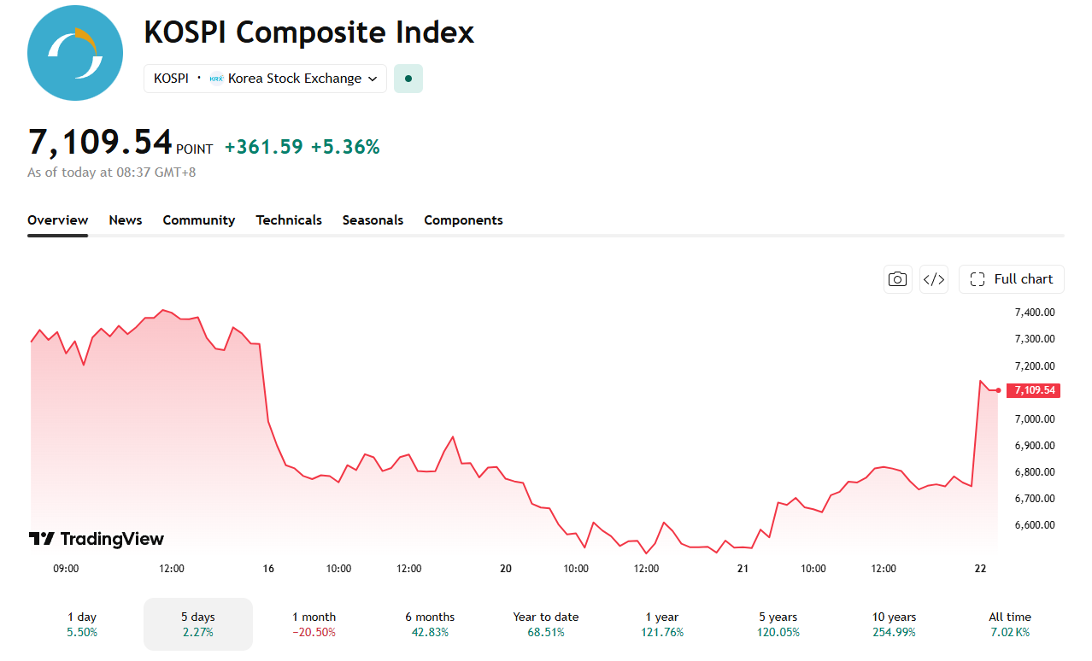This screenshot has height=661, width=1092.
Task: Click the large 7,109.54 index value
Action: click(x=100, y=143)
